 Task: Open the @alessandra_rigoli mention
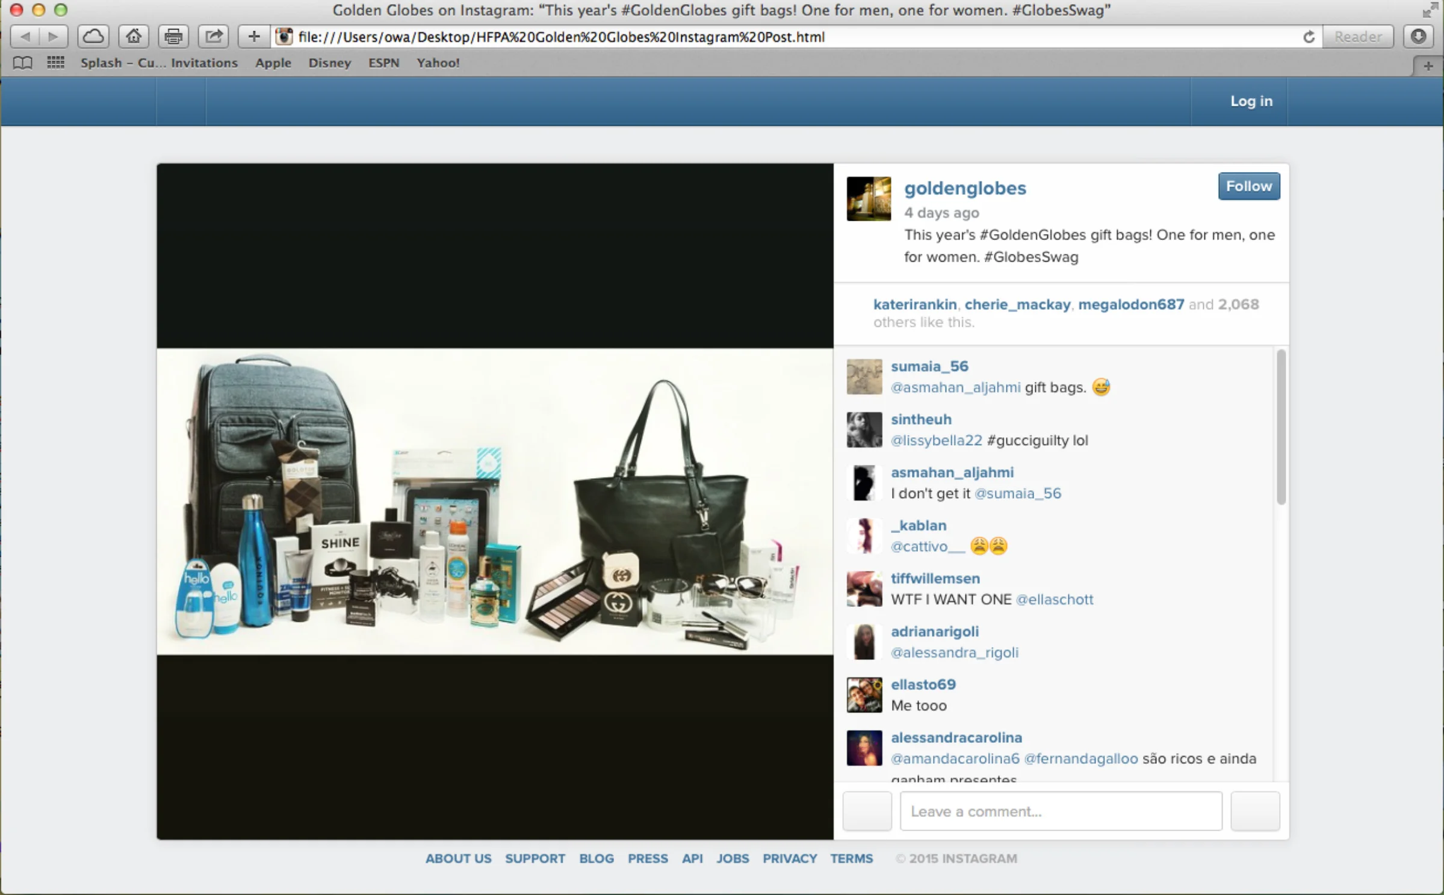coord(955,652)
